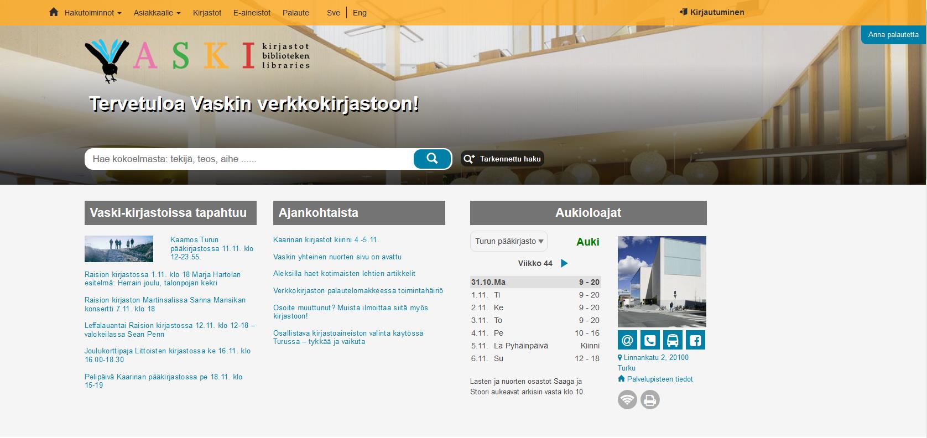Open Sanna Mansikan konsertti event link

pos(165,304)
